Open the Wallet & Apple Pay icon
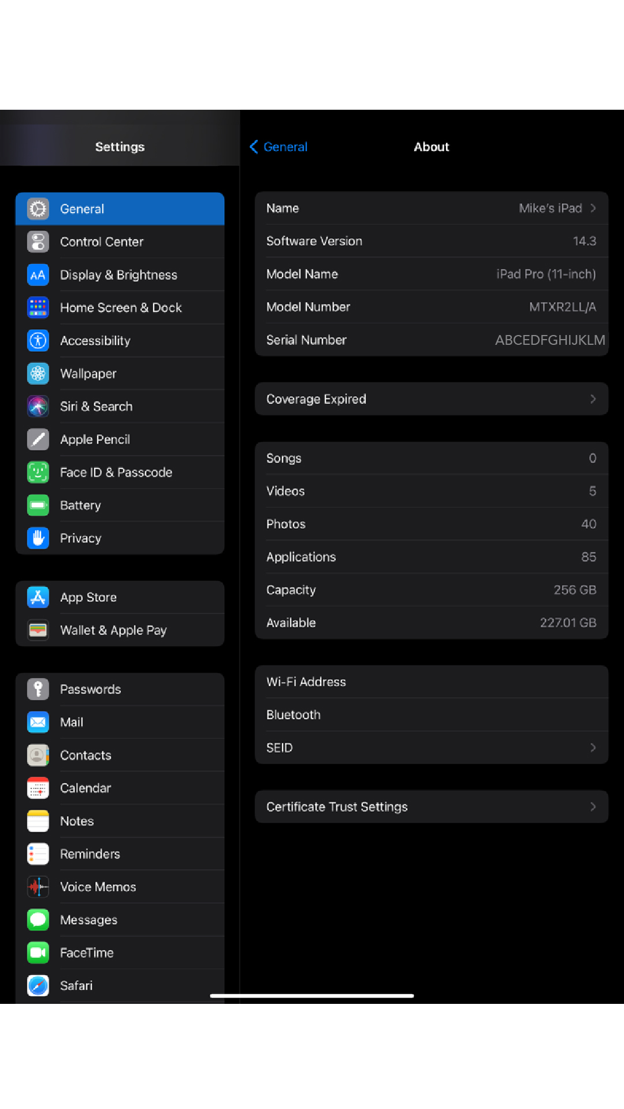The width and height of the screenshot is (624, 1109). 38,630
